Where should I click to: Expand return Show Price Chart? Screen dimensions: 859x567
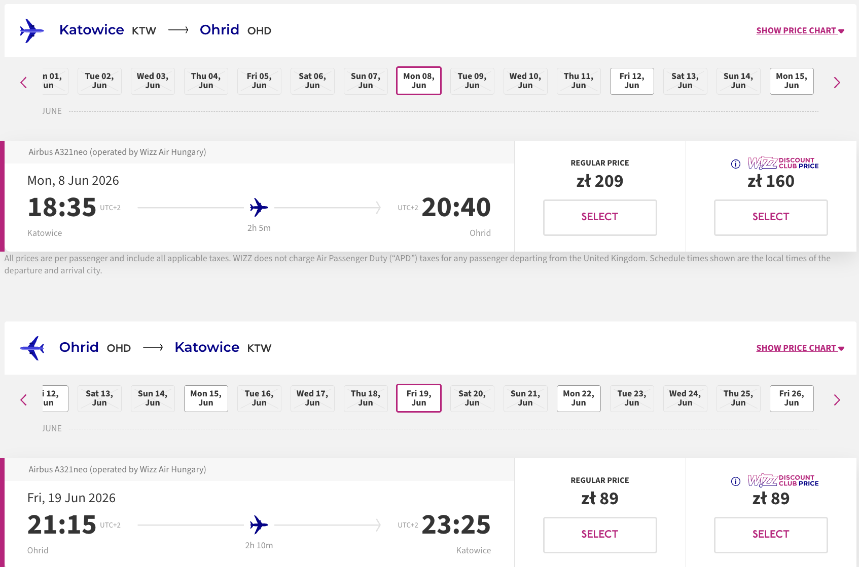point(800,348)
